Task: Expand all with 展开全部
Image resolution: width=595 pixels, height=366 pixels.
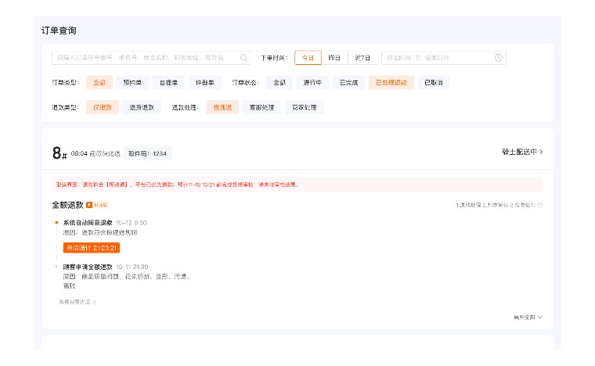Action: [528, 318]
